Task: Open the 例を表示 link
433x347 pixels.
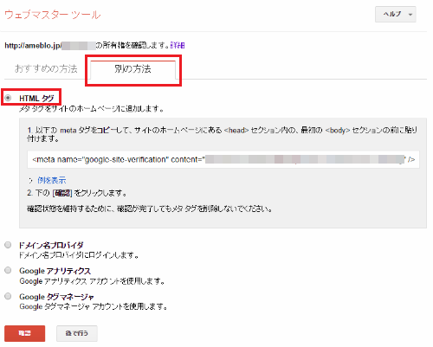Action: tap(52, 181)
